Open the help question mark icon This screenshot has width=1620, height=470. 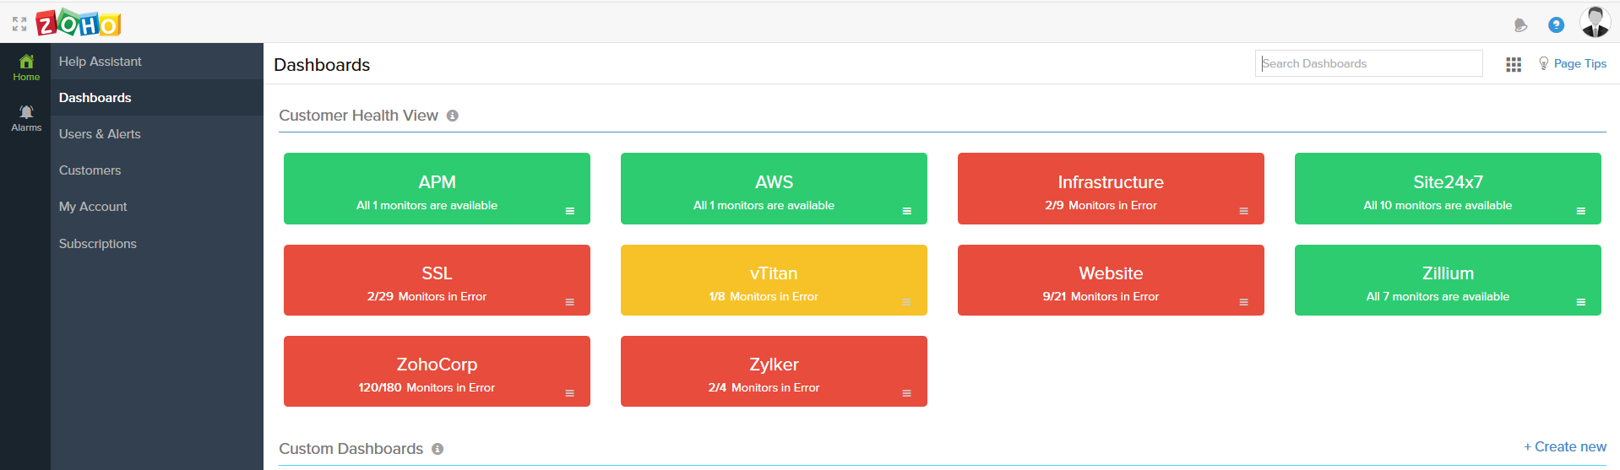1556,25
